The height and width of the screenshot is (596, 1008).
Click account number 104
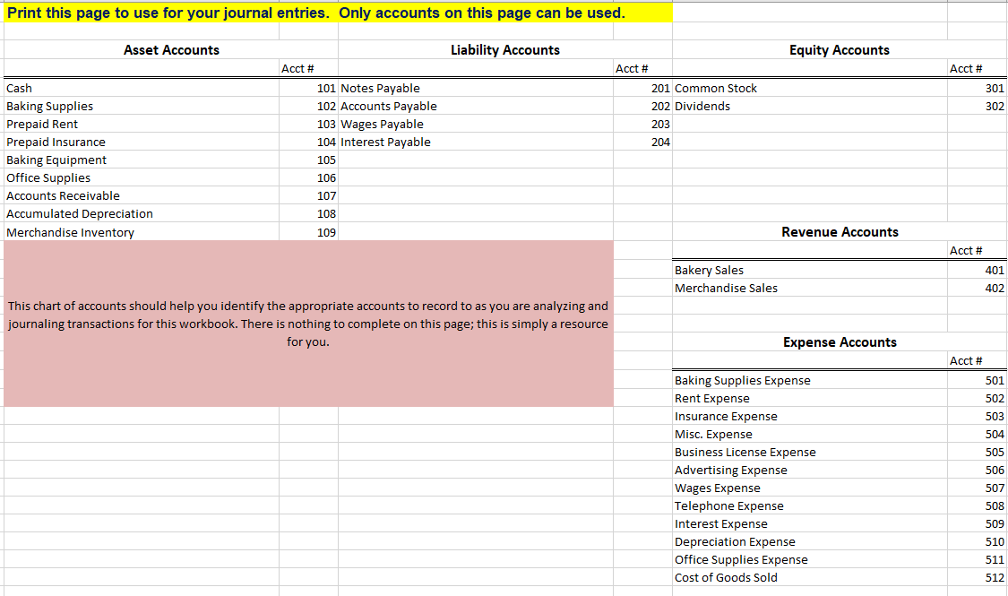tap(308, 143)
